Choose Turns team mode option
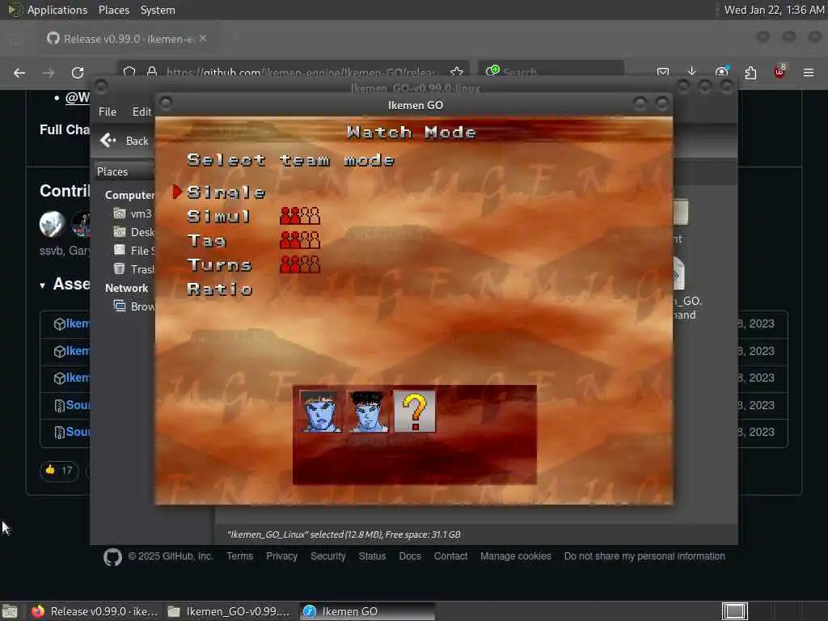 pyautogui.click(x=219, y=264)
